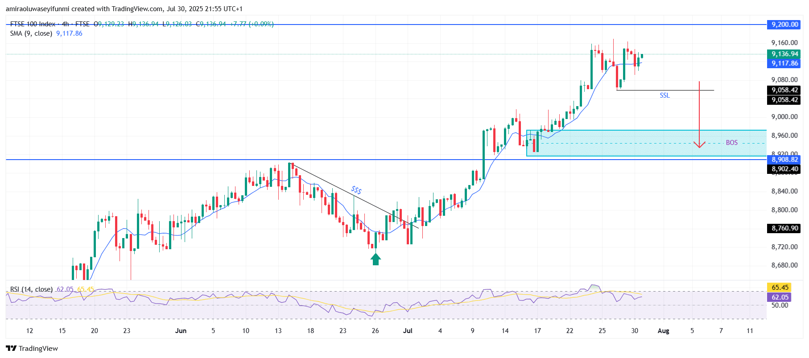This screenshot has width=809, height=358.
Task: Click the $$$ label above the trendline
Action: [x=356, y=190]
